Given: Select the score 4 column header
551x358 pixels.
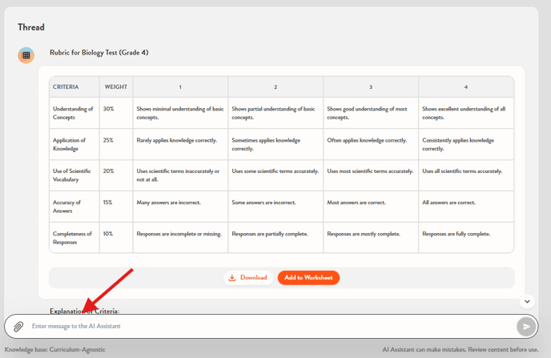Looking at the screenshot, I should point(466,86).
